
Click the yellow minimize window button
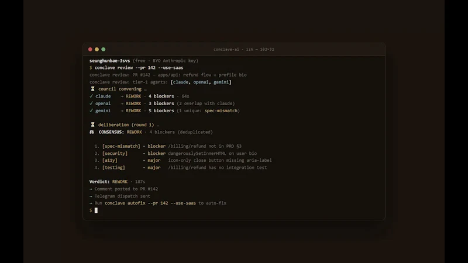[97, 50]
